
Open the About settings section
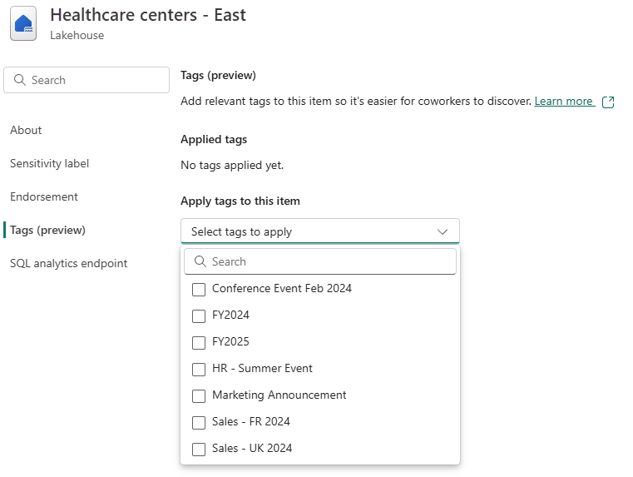tap(26, 130)
